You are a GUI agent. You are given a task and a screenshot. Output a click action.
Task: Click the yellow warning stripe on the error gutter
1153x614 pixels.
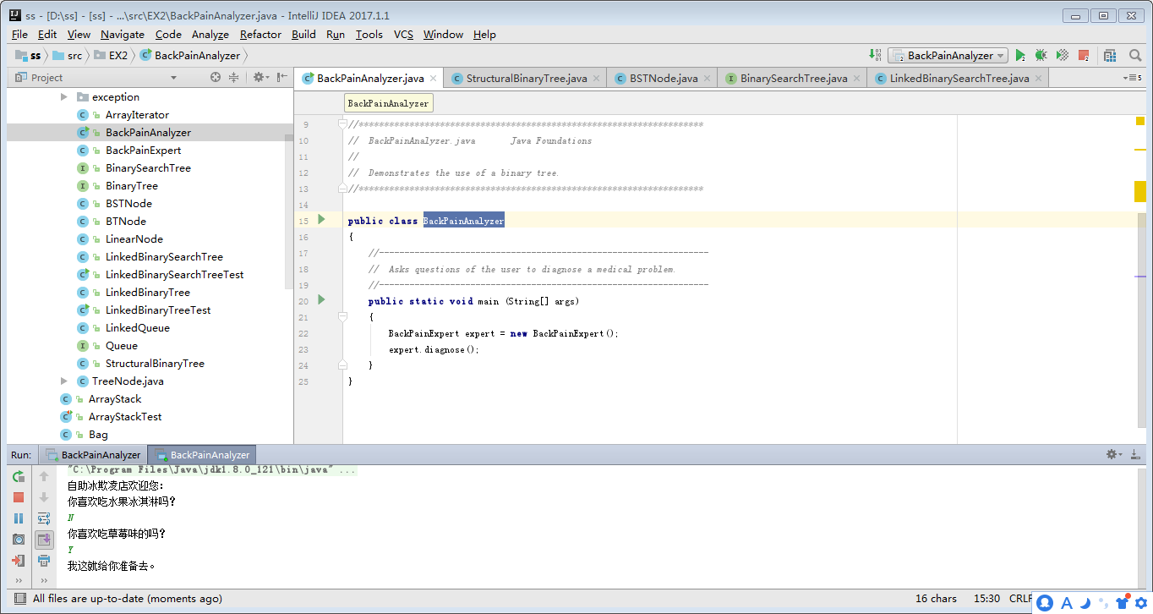click(x=1139, y=192)
